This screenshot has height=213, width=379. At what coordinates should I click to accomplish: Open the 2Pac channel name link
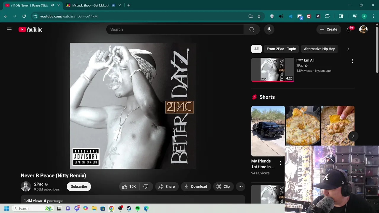point(39,184)
